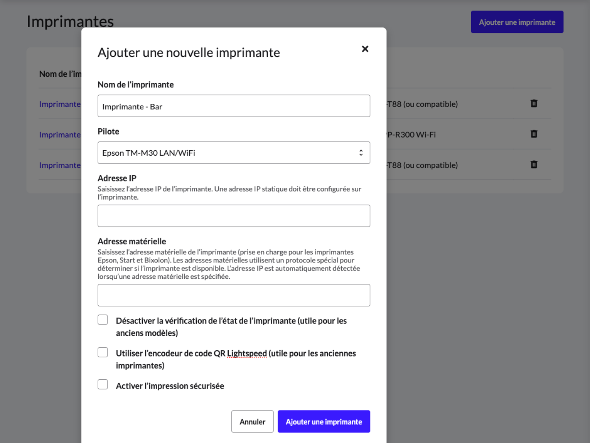Click the Ajouter une nouvelle imprimante title
The width and height of the screenshot is (590, 443).
(189, 53)
